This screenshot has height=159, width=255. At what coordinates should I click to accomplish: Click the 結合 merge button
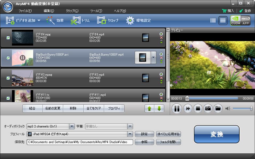click(32, 108)
